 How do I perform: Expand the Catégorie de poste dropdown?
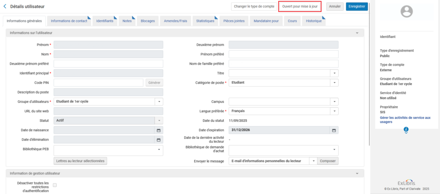click(334, 83)
